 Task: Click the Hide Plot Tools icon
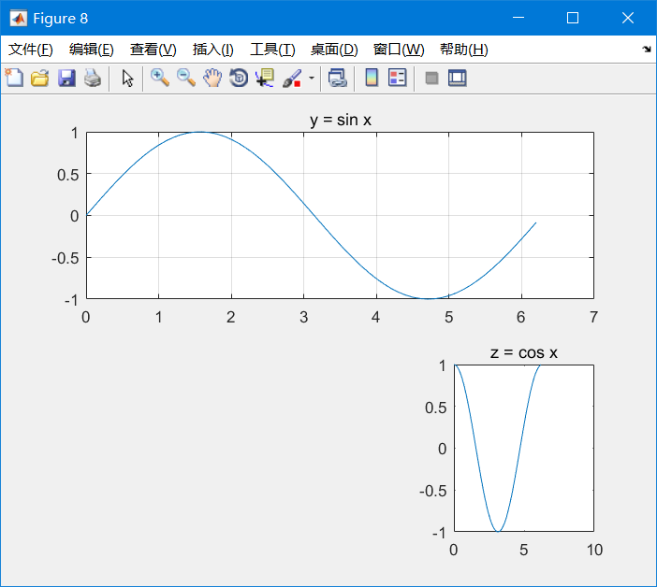coord(431,79)
